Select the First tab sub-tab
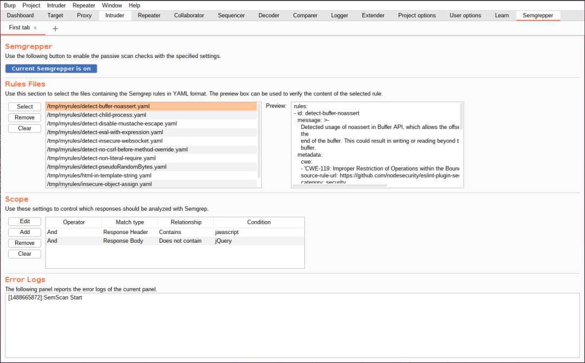 (x=19, y=28)
